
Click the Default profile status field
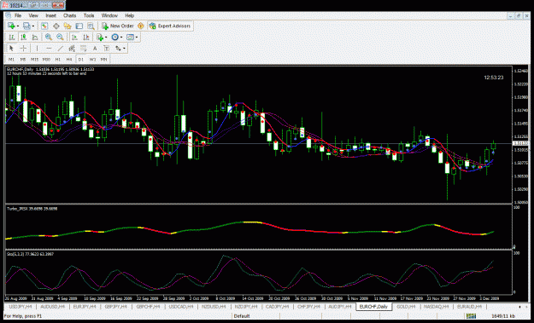click(242, 316)
